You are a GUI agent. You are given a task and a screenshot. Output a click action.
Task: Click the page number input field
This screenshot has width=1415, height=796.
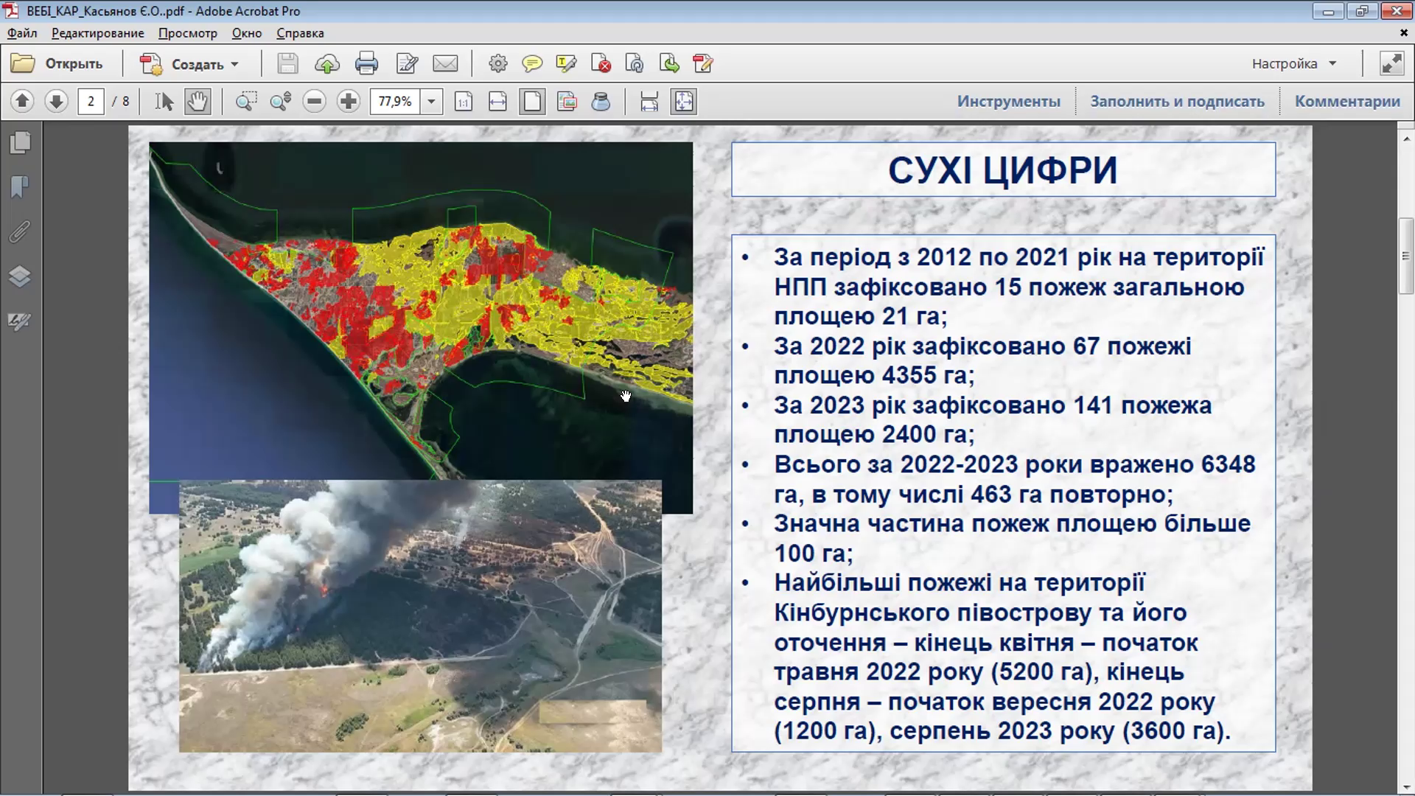pyautogui.click(x=91, y=101)
